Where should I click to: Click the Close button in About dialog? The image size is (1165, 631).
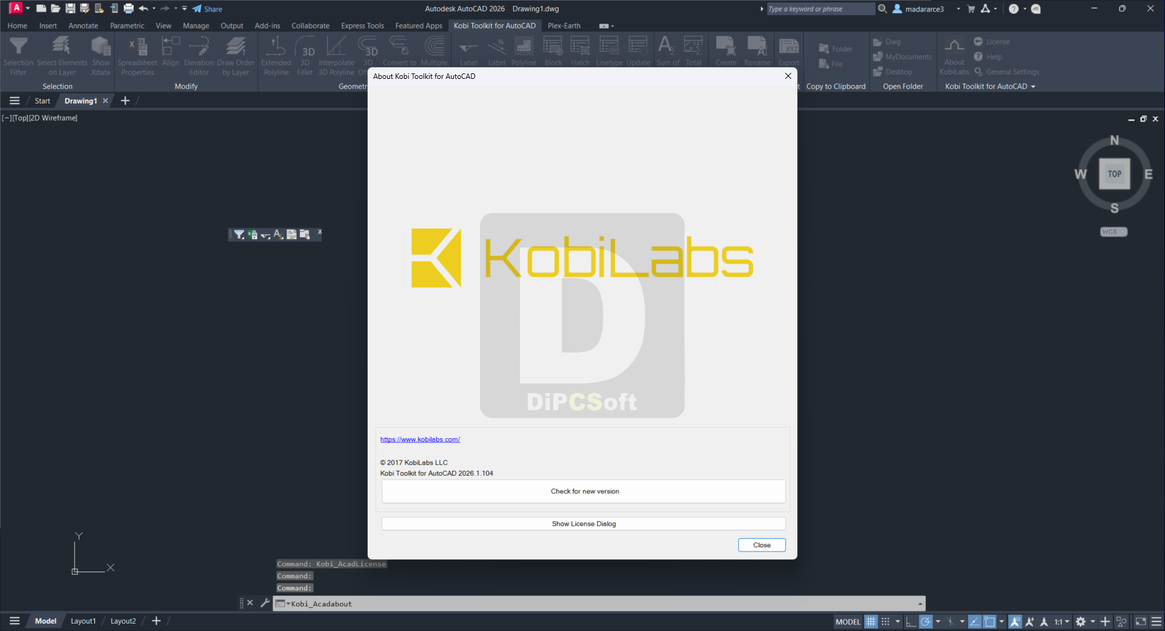(x=761, y=545)
